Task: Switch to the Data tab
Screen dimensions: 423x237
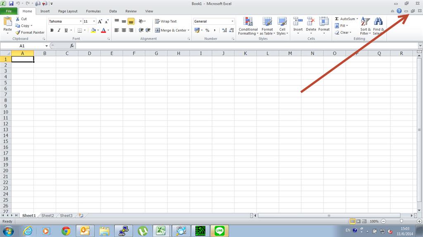Action: pyautogui.click(x=113, y=11)
